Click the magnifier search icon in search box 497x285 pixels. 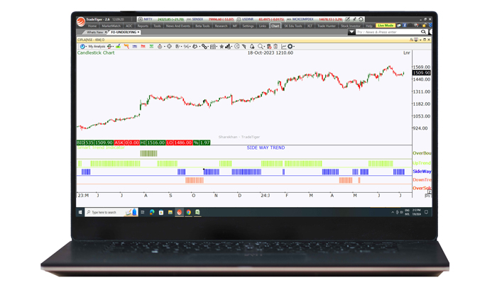click(423, 32)
